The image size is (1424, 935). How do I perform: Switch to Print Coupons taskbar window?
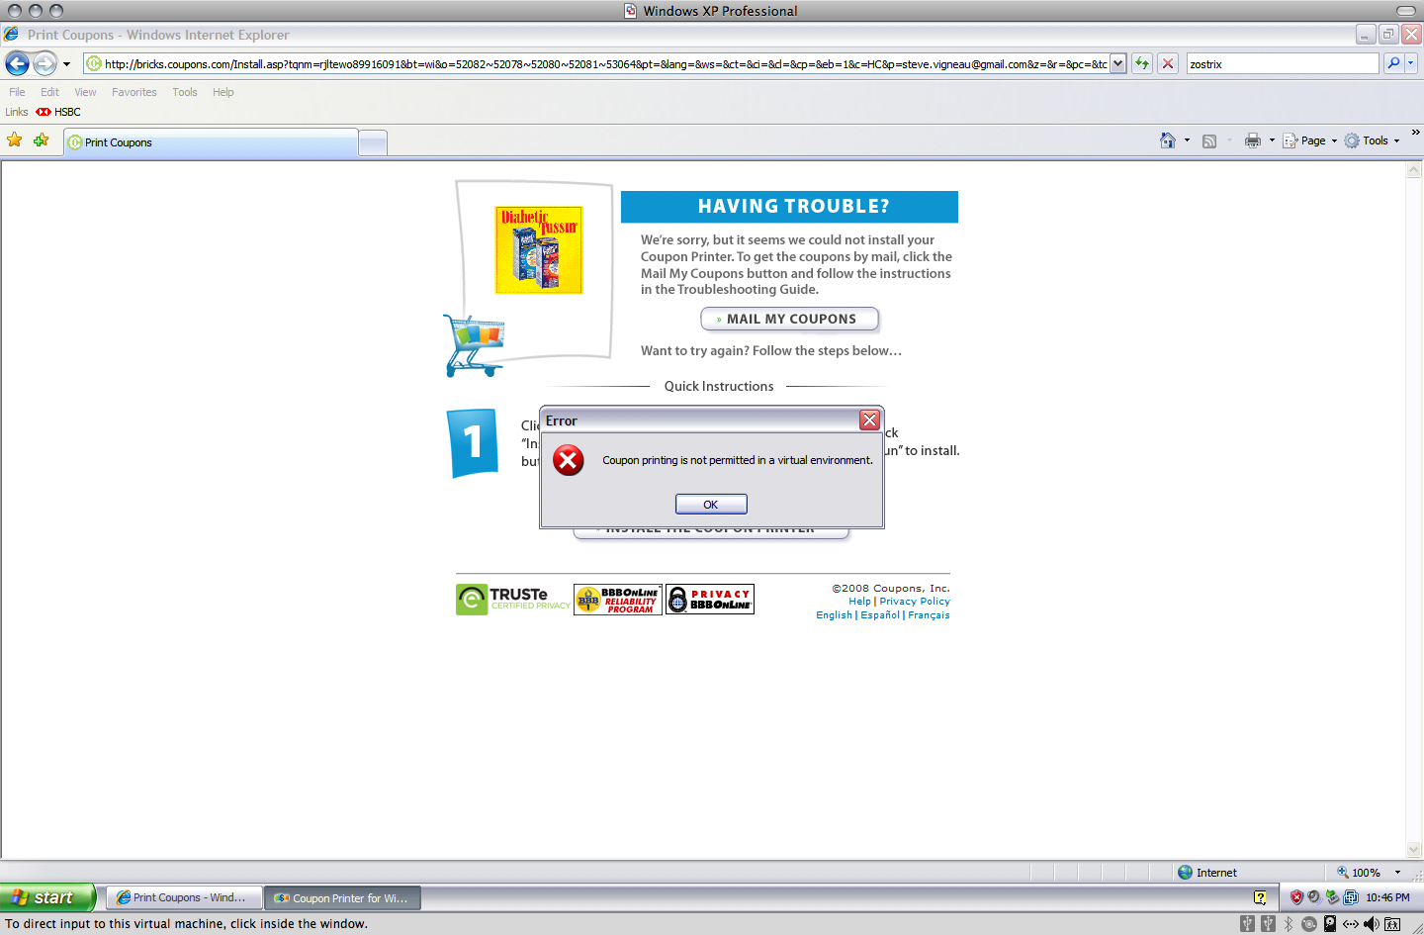(x=183, y=897)
